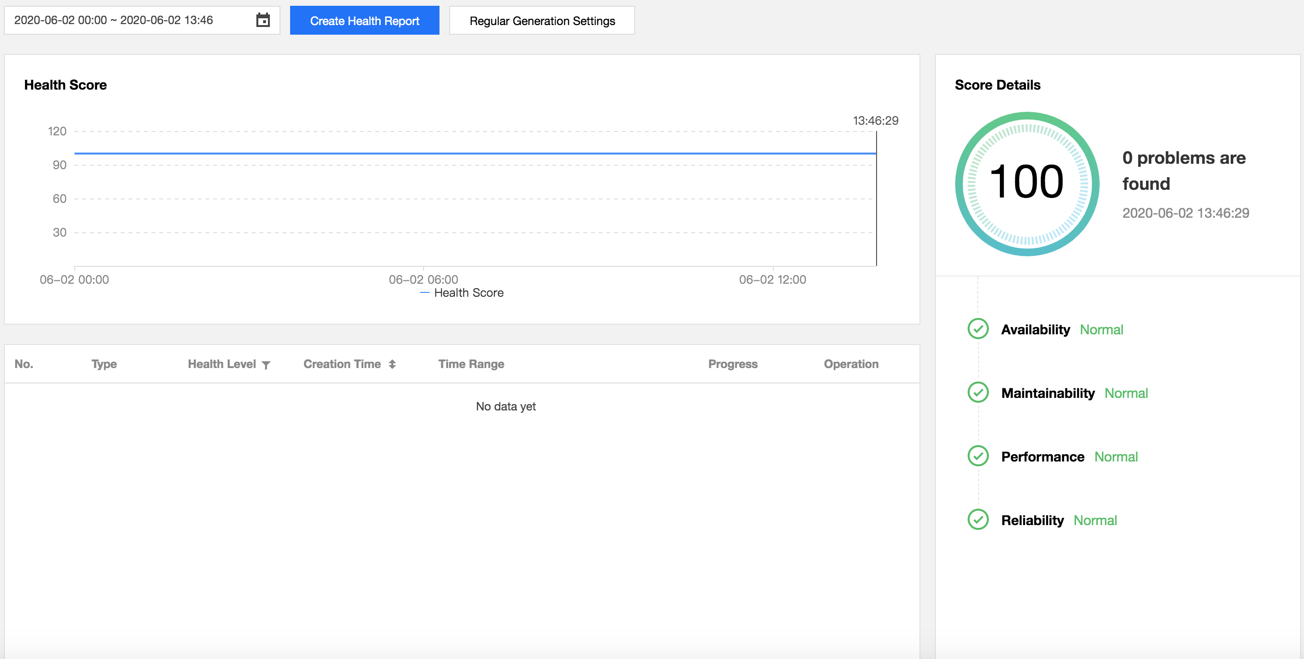The image size is (1304, 659).
Task: Click the Performance Normal status text
Action: coord(1116,457)
